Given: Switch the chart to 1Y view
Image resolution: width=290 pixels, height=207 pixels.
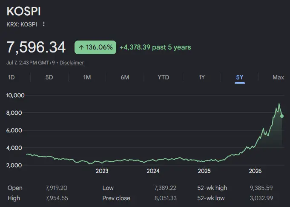Looking at the screenshot, I should pos(202,77).
